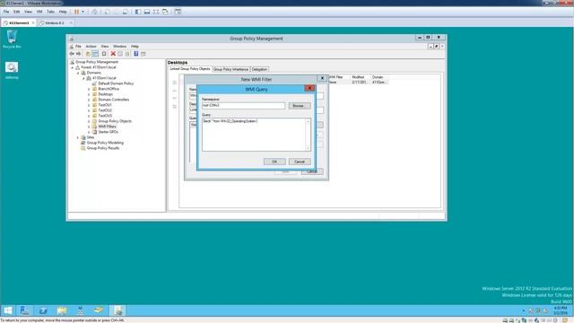Open the Tabs menu in VMware Workstation
This screenshot has height=323, width=574.
tap(50, 12)
